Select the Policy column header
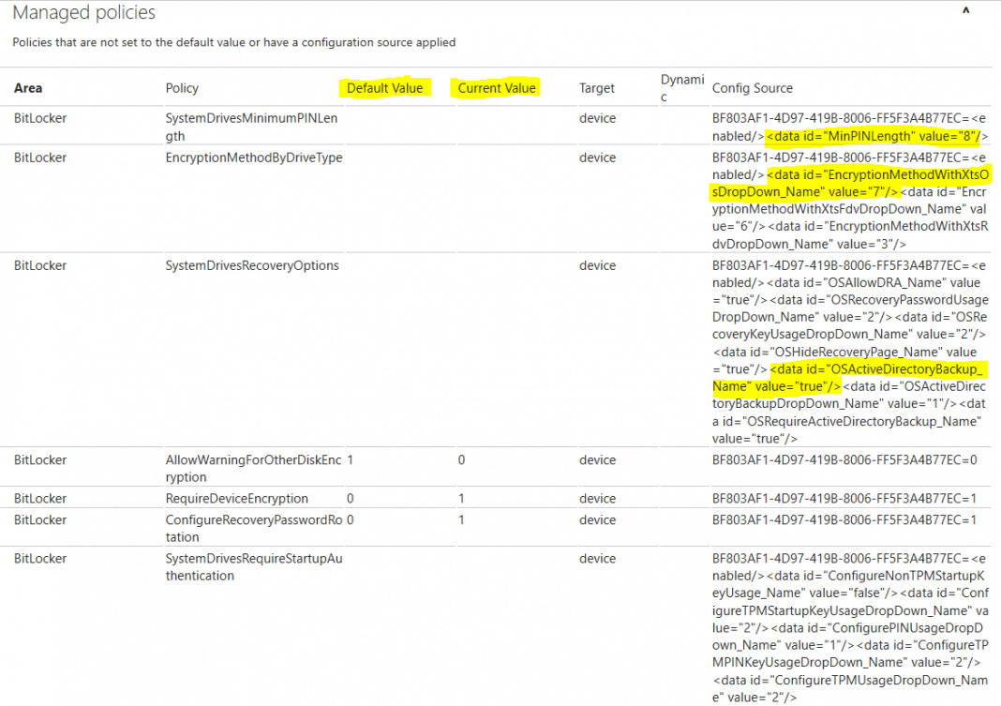 (181, 87)
